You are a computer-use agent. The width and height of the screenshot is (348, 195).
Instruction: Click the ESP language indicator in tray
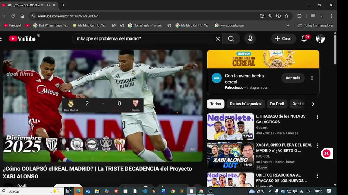309,191
